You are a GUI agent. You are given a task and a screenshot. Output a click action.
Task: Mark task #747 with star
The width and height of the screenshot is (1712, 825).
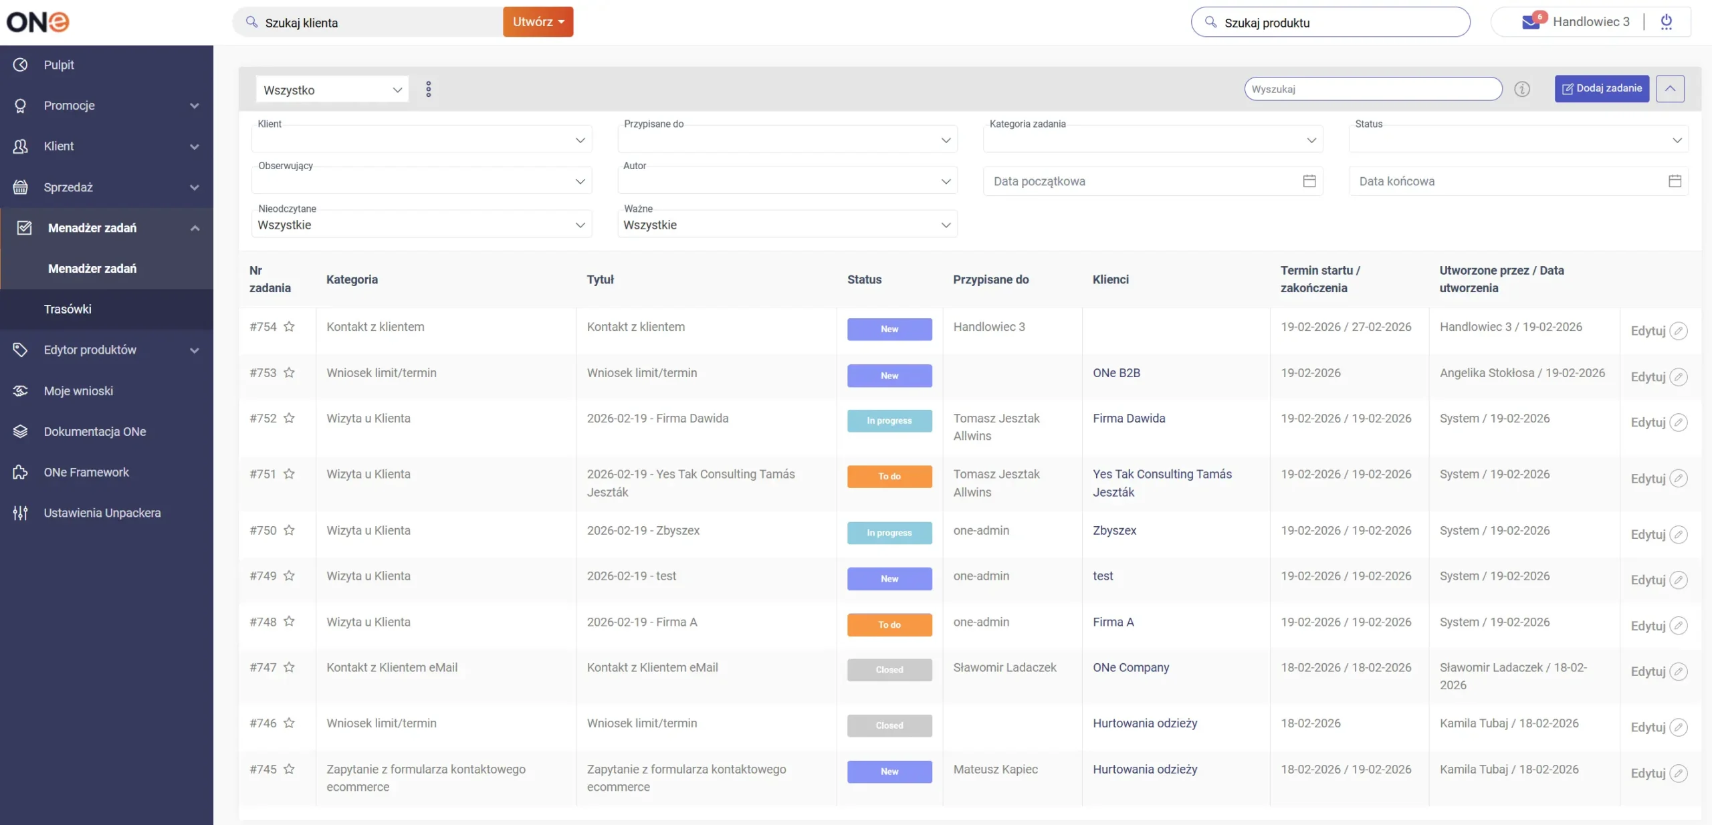289,667
